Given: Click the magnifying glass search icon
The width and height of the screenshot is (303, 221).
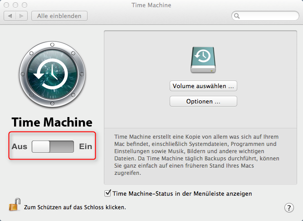Looking at the screenshot, I should [237, 16].
